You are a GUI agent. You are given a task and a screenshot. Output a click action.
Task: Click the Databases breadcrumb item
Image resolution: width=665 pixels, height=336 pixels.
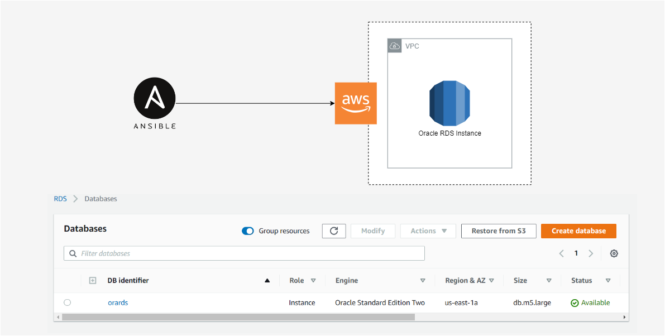(101, 198)
